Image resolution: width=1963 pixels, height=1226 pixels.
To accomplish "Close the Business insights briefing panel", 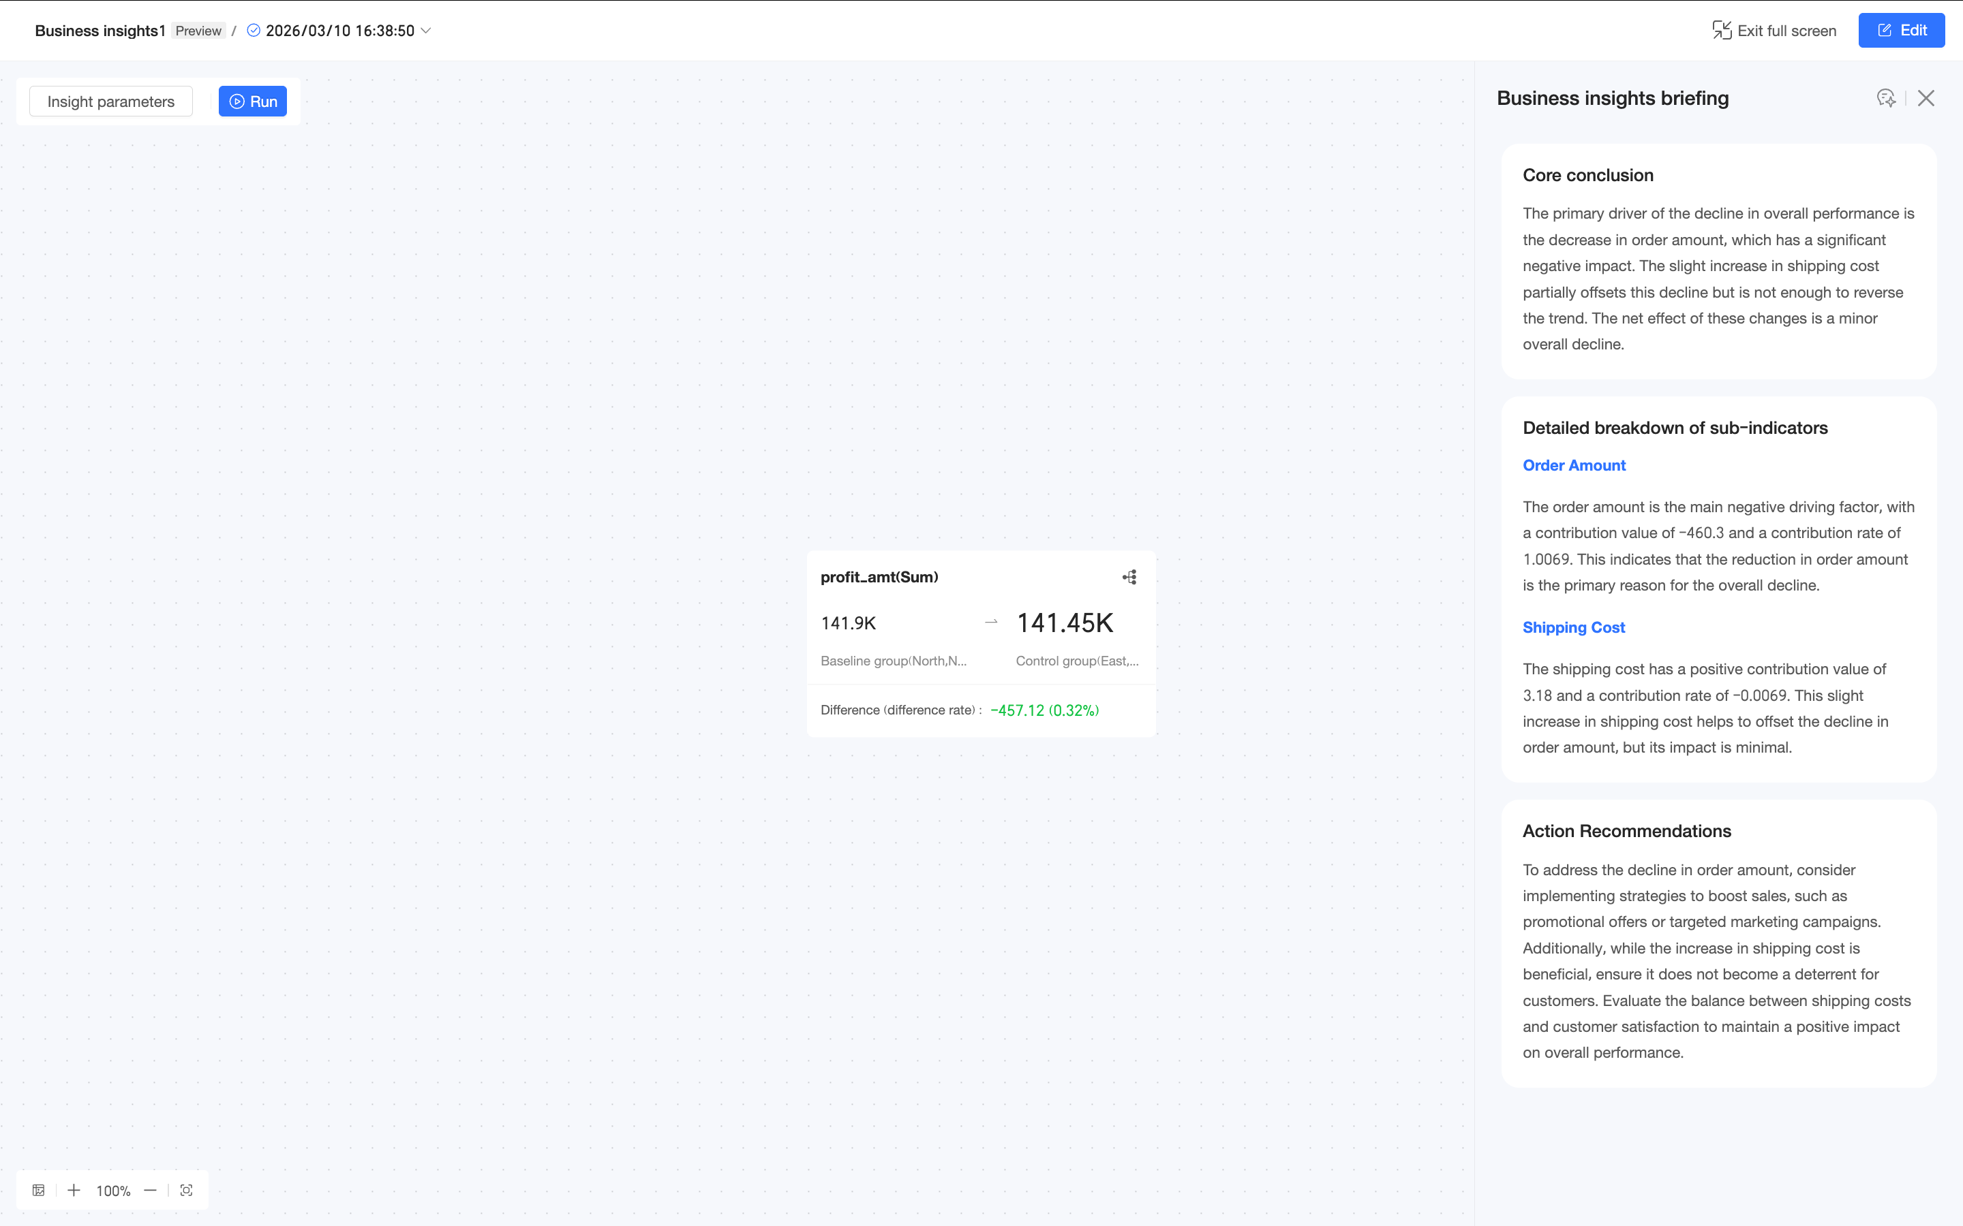I will [x=1926, y=98].
